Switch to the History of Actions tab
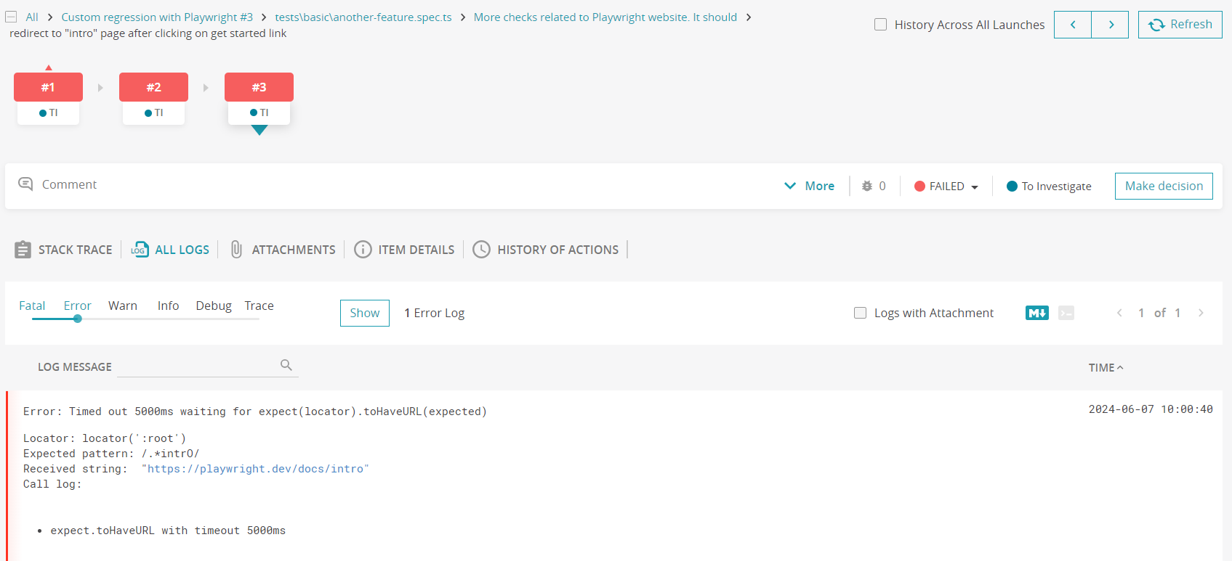 tap(546, 250)
